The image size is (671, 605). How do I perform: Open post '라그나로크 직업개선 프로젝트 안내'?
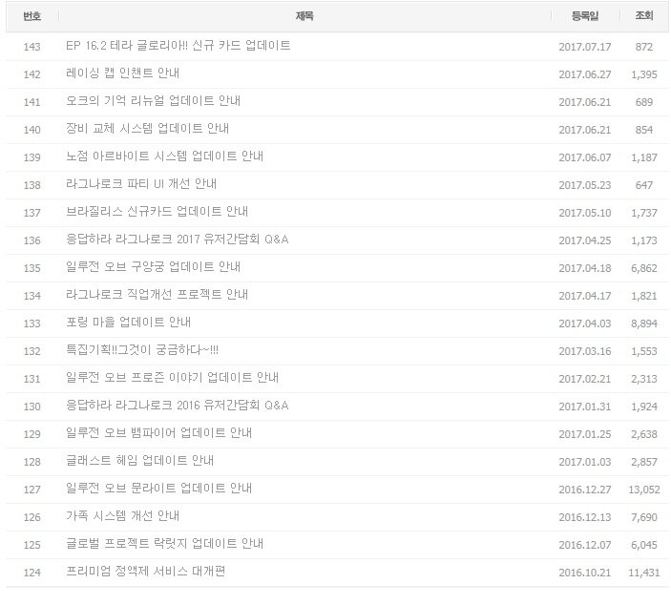[157, 294]
